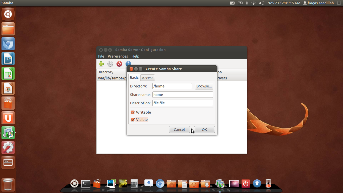343x193 pixels.
Task: Open share properties via gear toolbar icon
Action: point(110,64)
